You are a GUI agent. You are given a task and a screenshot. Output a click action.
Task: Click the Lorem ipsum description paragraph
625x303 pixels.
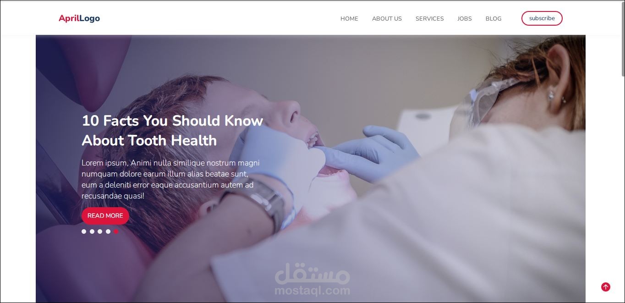click(x=170, y=179)
